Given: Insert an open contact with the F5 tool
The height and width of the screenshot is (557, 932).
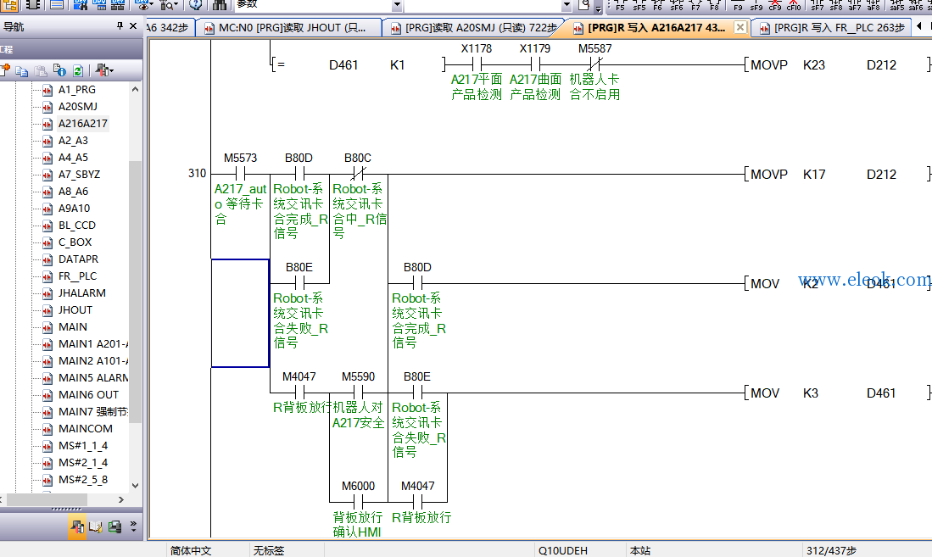Looking at the screenshot, I should point(620,5).
